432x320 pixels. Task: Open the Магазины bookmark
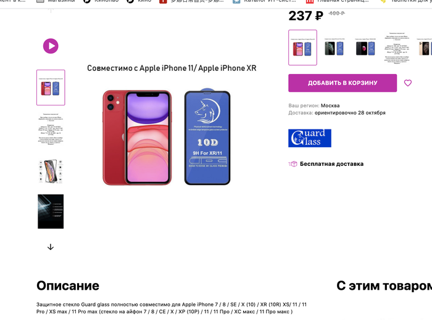pyautogui.click(x=56, y=2)
